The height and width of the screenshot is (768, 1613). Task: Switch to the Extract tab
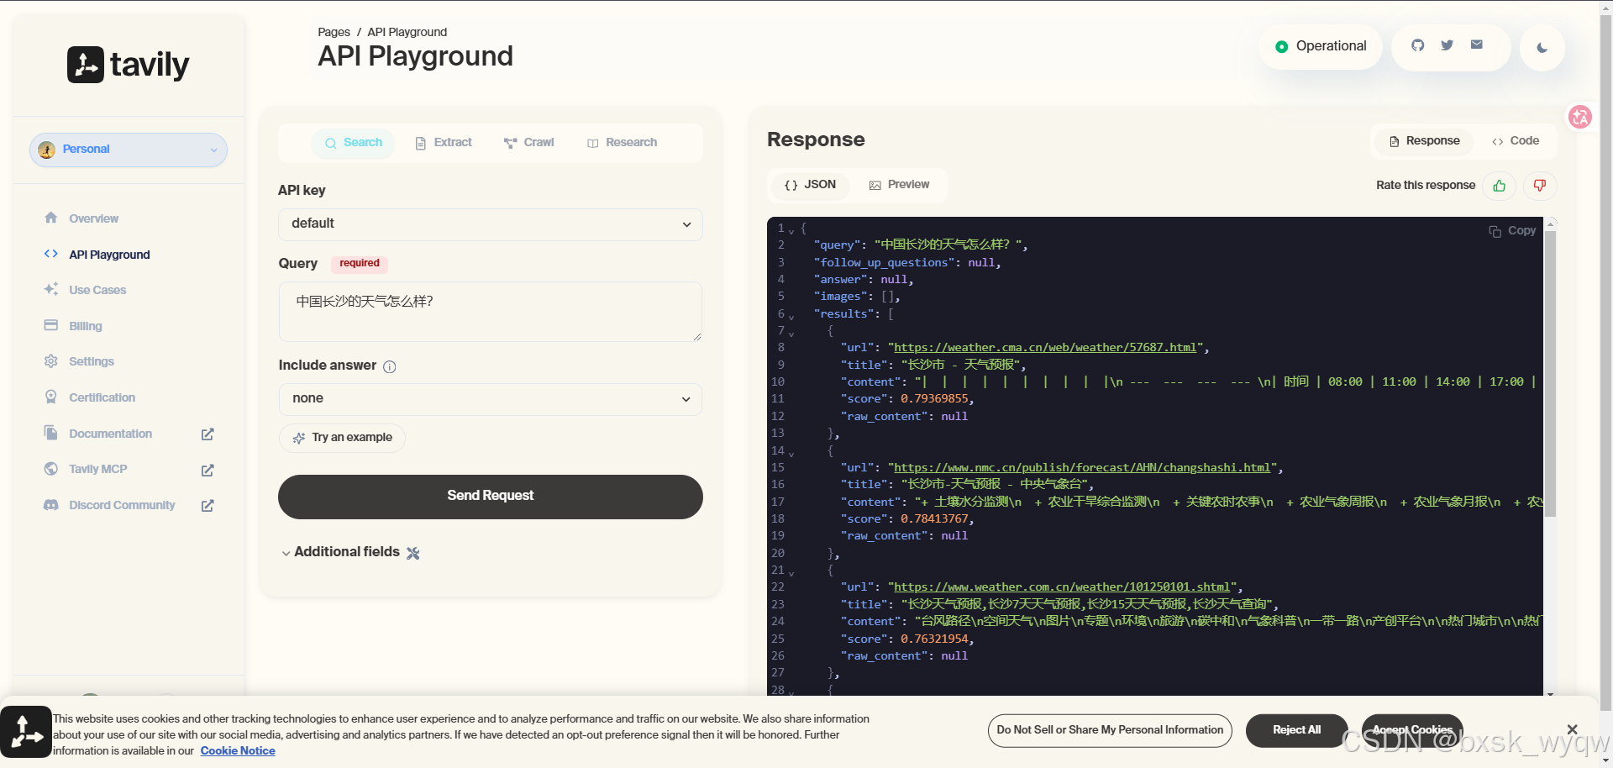coord(444,143)
